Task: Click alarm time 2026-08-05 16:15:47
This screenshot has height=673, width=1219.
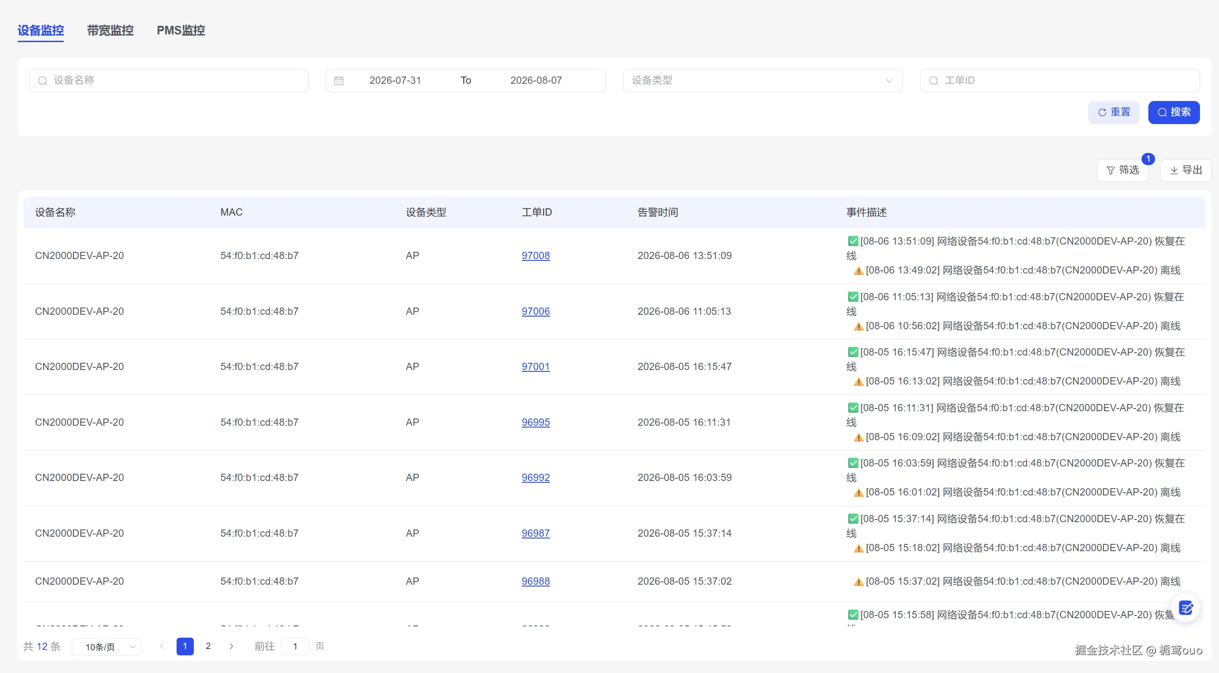Action: (684, 367)
